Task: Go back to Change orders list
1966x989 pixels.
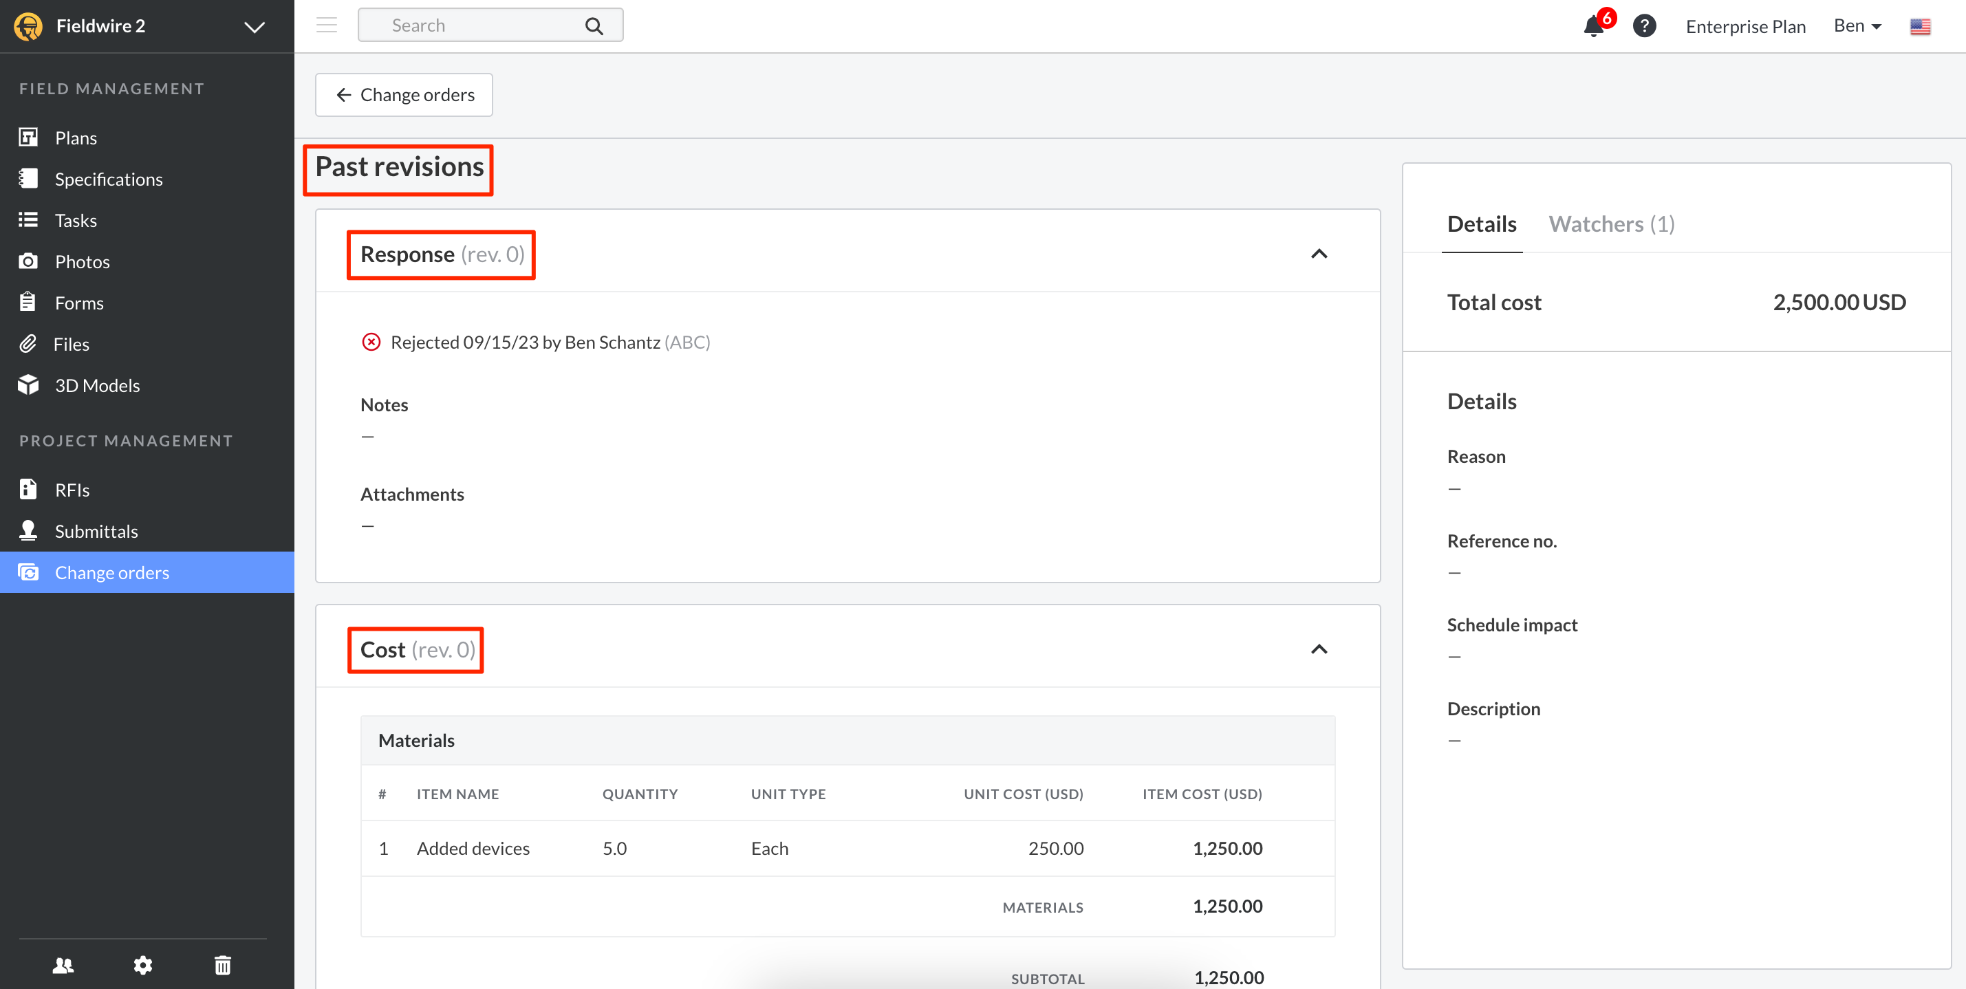Action: 404,95
